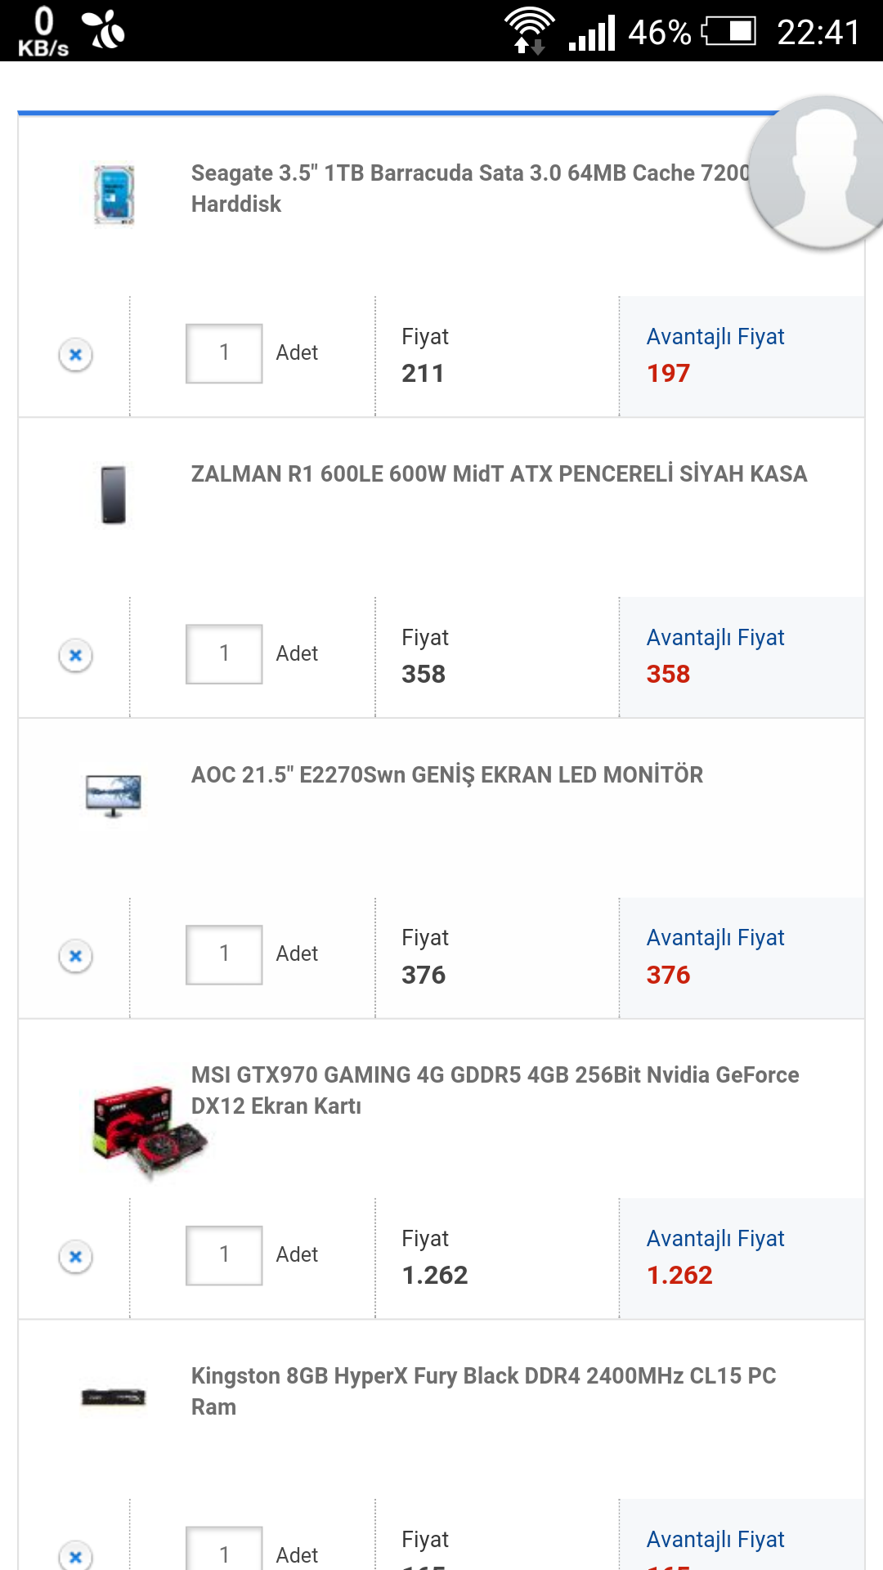Delete the AOC monitor from the list
883x1570 pixels.
pos(75,956)
